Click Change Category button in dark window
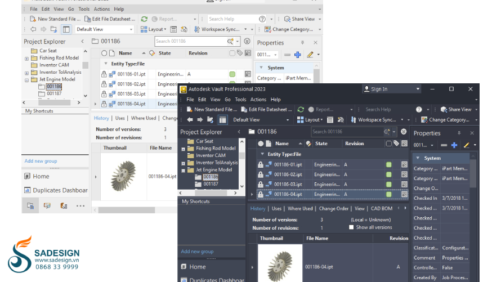This screenshot has height=282, width=501. point(445,120)
